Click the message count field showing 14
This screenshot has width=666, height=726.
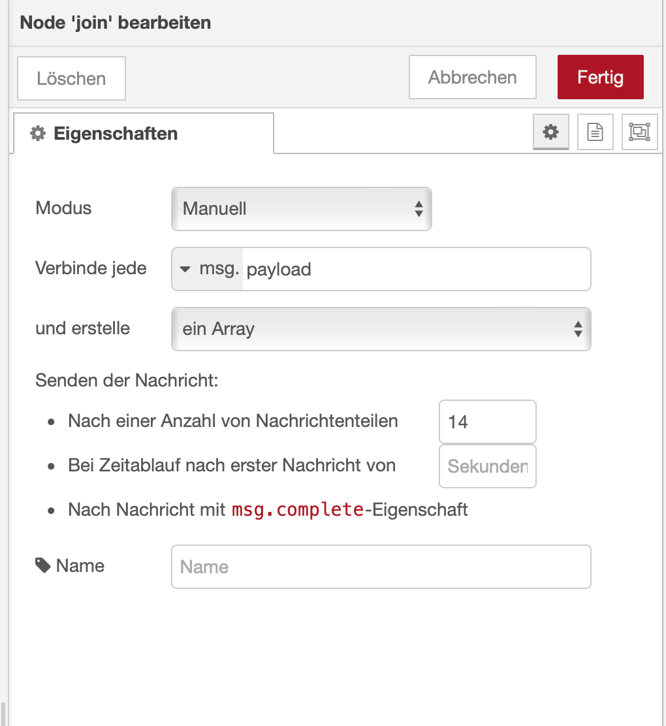(x=487, y=422)
